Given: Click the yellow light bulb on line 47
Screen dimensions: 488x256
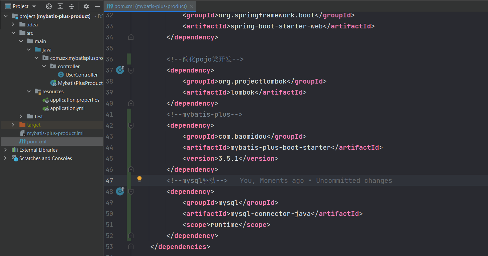Looking at the screenshot, I should (x=139, y=179).
